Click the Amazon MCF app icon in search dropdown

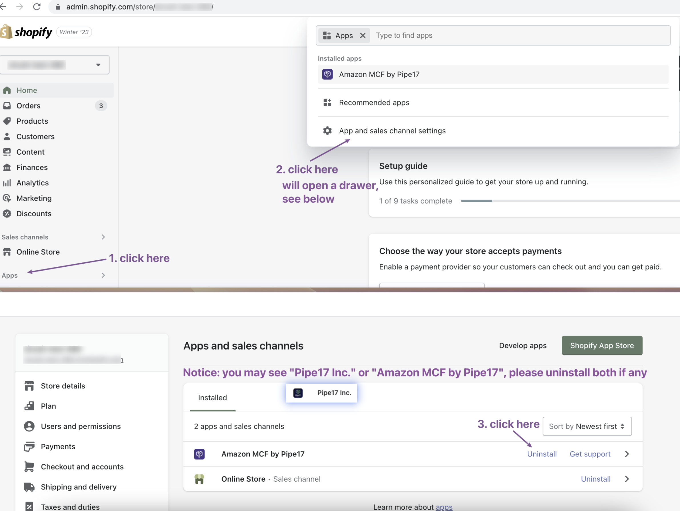327,74
